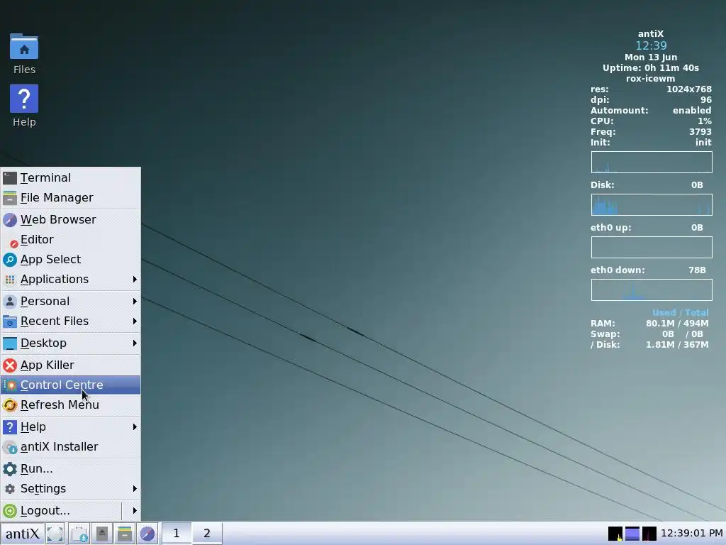This screenshot has width=726, height=545.
Task: Click the Disk activity graph box in Conky
Action: (652, 205)
